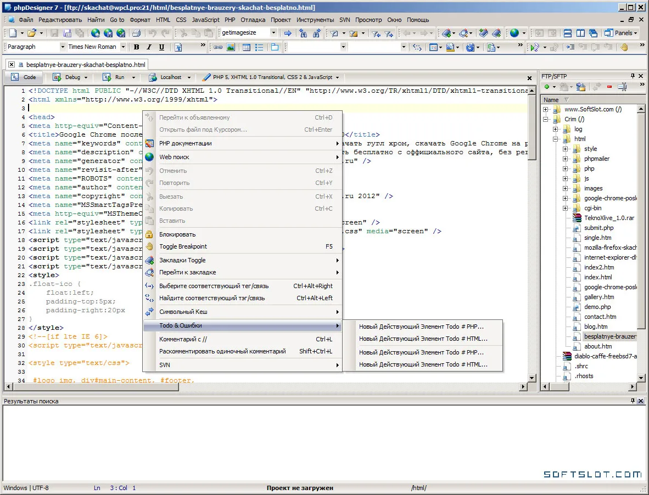649x495 pixels.
Task: Open the Инструменты menu
Action: (315, 20)
